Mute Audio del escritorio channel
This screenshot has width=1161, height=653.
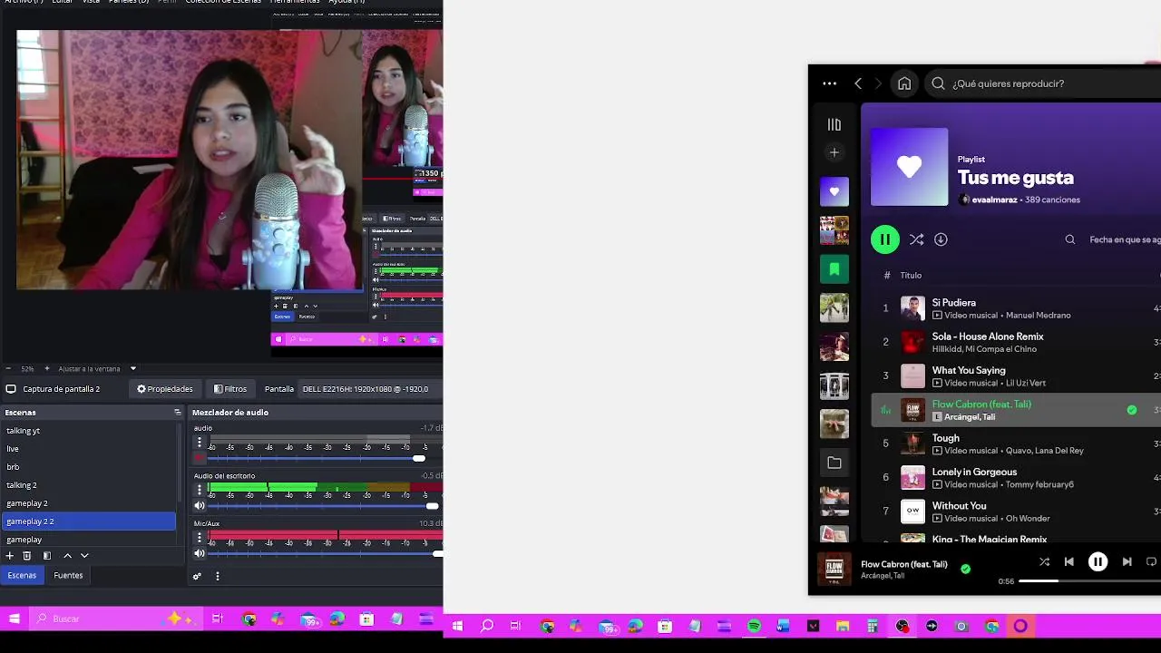pos(200,506)
